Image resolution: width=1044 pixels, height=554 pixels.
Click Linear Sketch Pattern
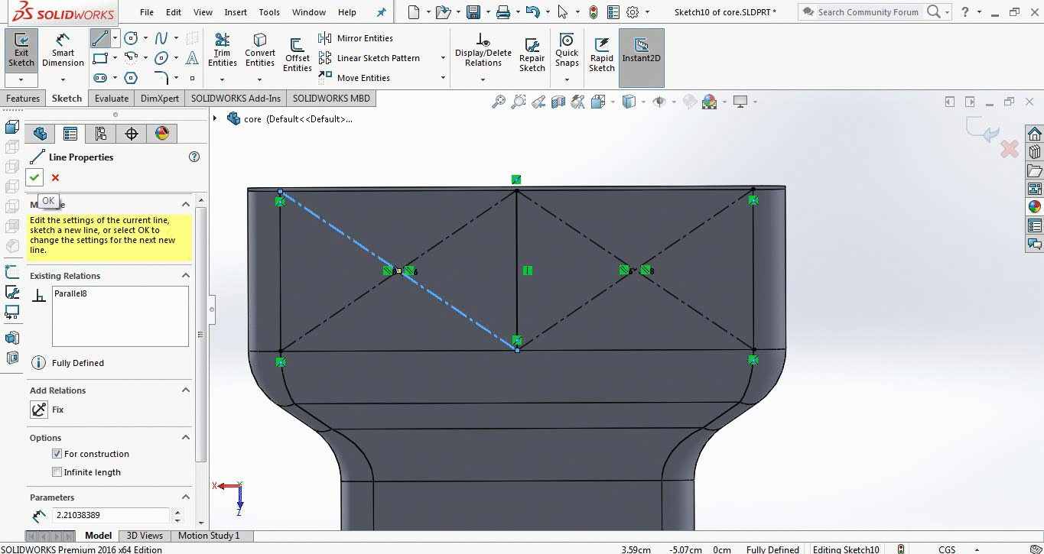pyautogui.click(x=369, y=58)
